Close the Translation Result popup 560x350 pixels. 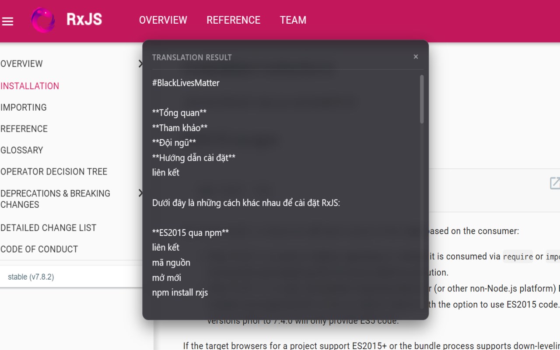[416, 56]
